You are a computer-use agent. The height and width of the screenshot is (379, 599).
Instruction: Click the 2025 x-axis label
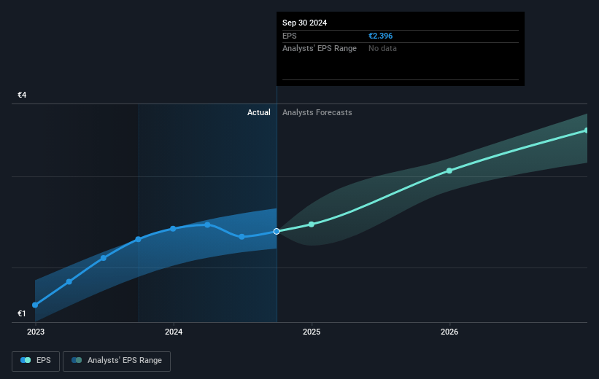[x=312, y=332]
